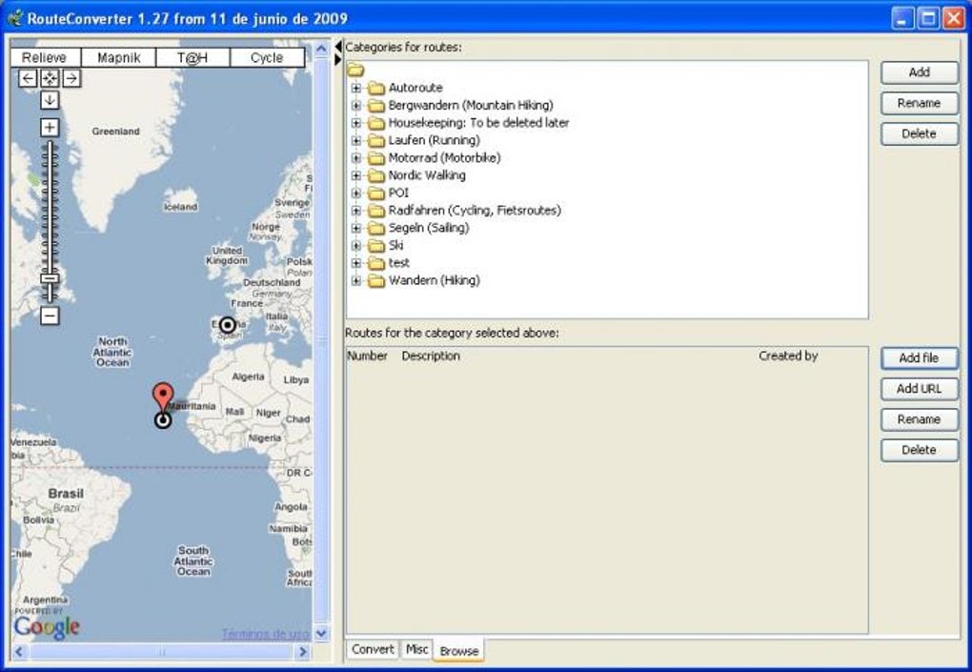Expand Housekeeping: To be deleted later

[355, 123]
